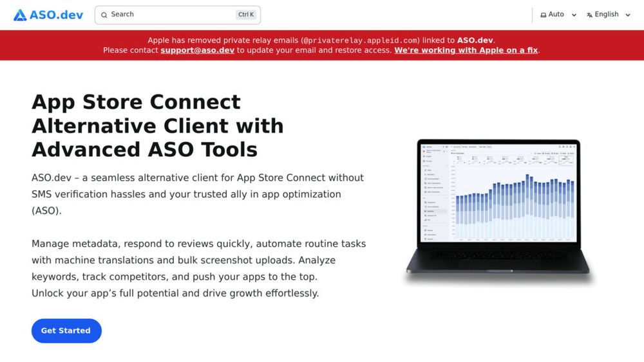Click the Get Started button

coord(66,330)
